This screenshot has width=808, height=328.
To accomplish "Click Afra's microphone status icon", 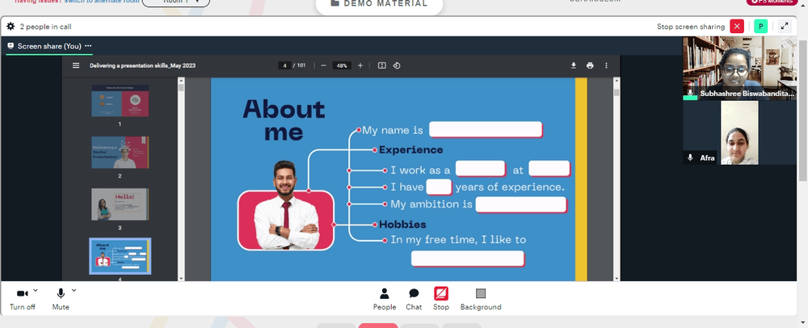I will [x=690, y=158].
